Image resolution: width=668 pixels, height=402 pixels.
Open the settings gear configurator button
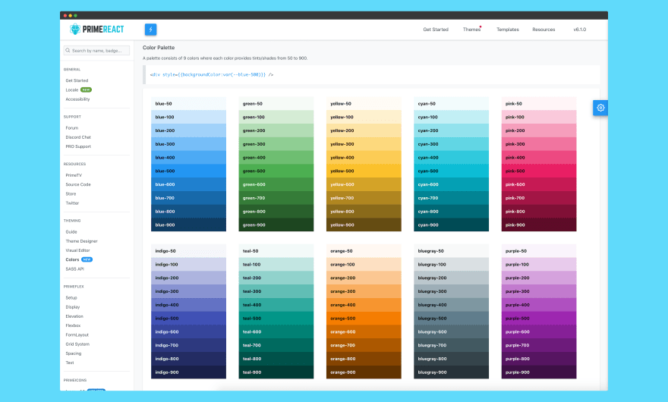600,108
